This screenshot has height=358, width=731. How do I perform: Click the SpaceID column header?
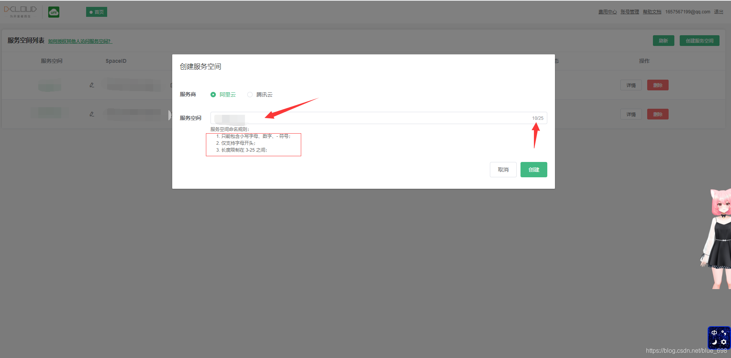click(116, 61)
